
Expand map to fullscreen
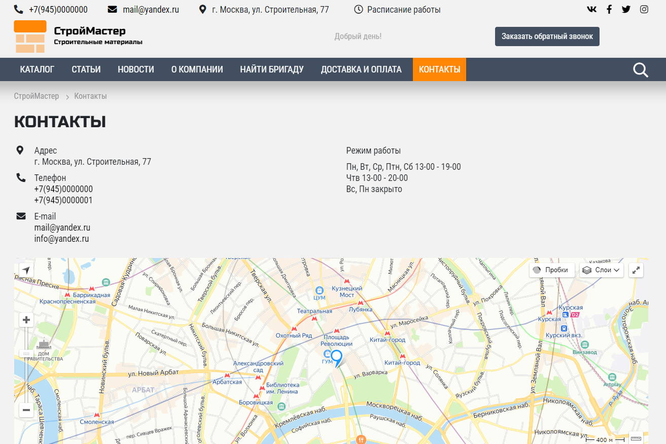(x=636, y=270)
